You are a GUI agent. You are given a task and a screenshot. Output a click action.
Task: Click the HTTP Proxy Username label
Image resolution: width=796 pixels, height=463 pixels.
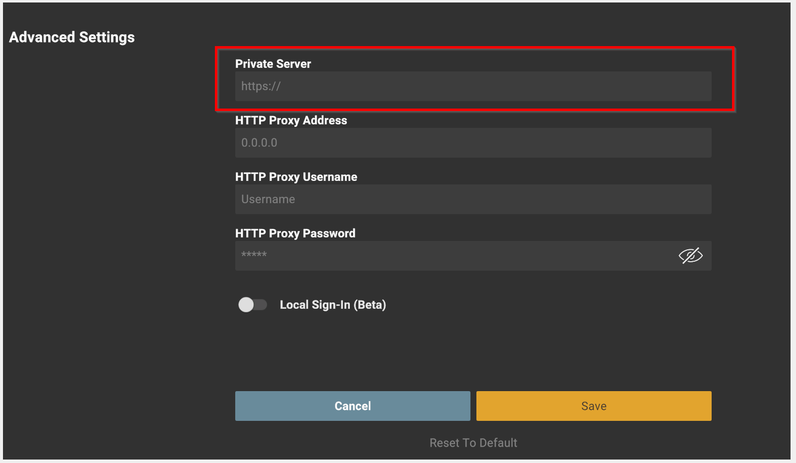click(x=296, y=177)
